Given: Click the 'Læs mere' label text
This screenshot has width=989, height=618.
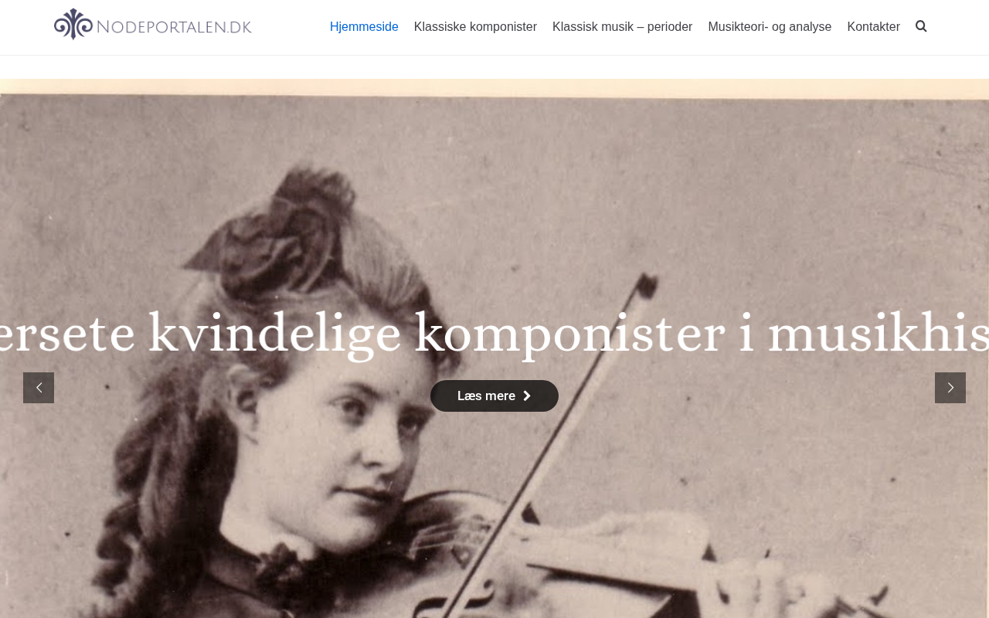Looking at the screenshot, I should pos(486,396).
